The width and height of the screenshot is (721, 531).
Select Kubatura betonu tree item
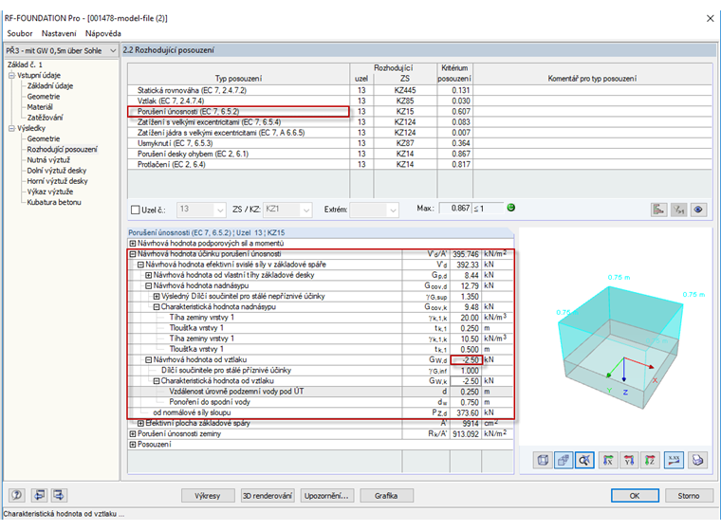54,202
